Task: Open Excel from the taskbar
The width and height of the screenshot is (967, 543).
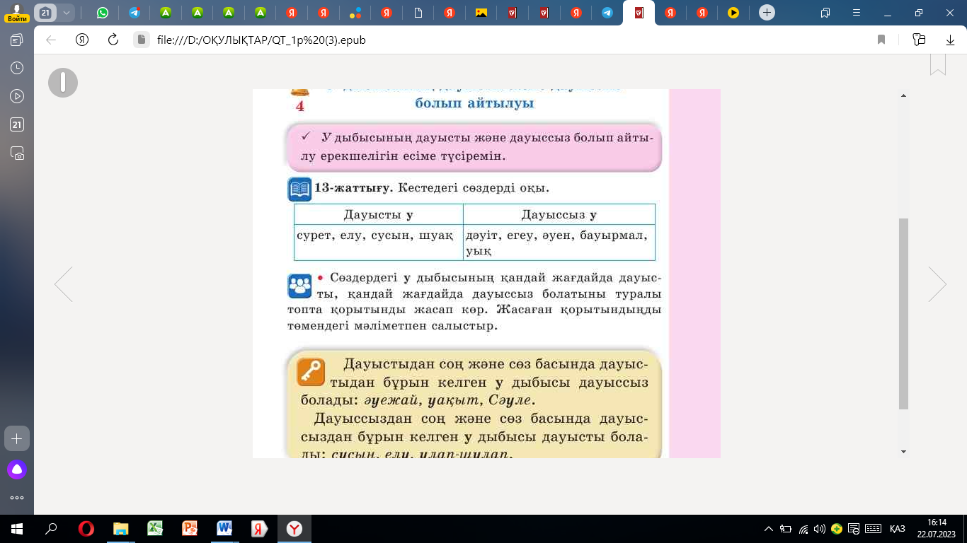Action: point(155,528)
